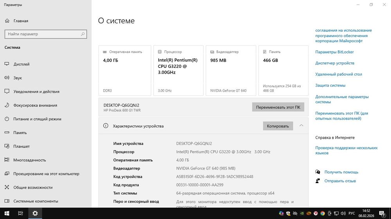The width and height of the screenshot is (391, 219).
Task: Click the info icon beside Характеристики устройства
Action: click(106, 126)
